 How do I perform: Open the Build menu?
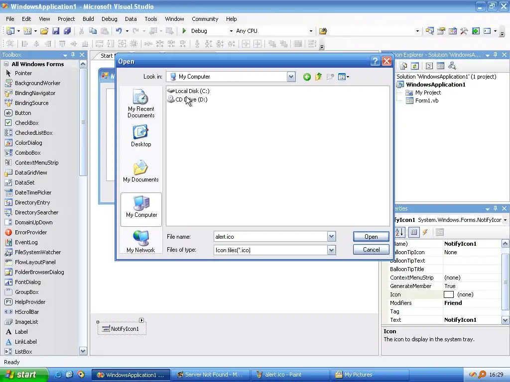pyautogui.click(x=88, y=19)
